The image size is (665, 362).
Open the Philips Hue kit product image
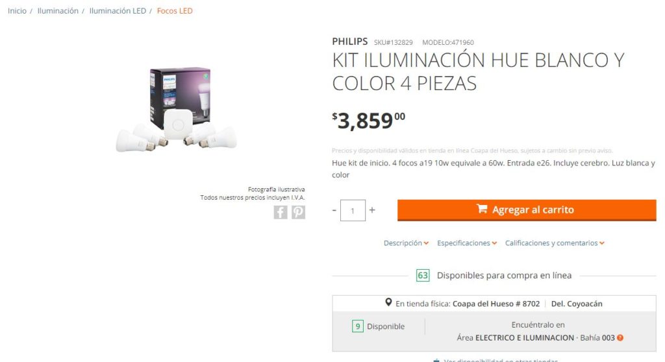176,110
